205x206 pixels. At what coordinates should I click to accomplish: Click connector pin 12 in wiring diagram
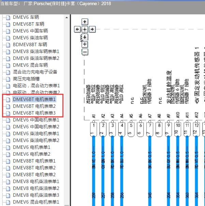point(196,129)
